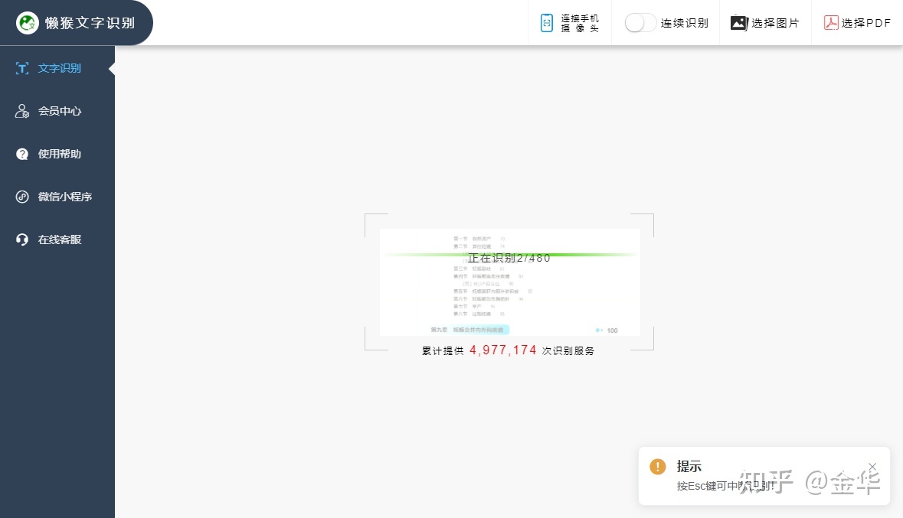Open the 微信小程序 menu item

point(57,197)
